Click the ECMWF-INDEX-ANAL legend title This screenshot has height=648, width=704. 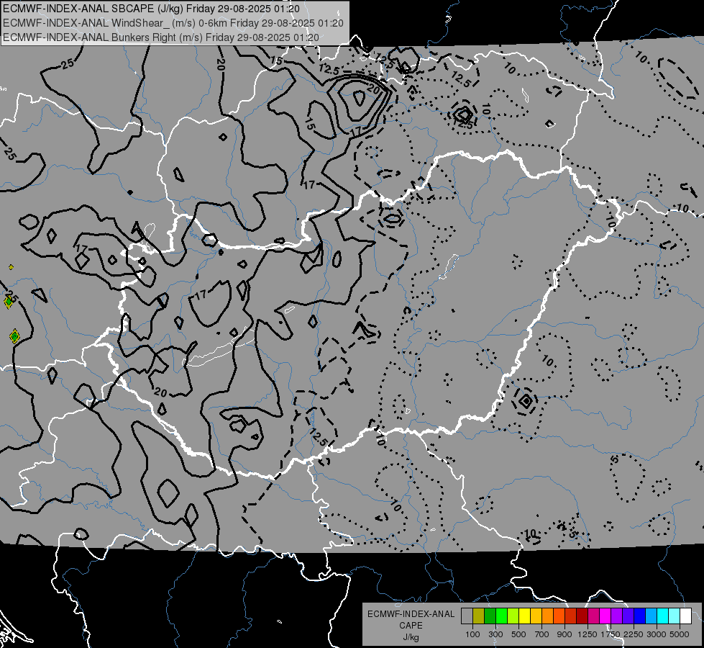point(411,614)
